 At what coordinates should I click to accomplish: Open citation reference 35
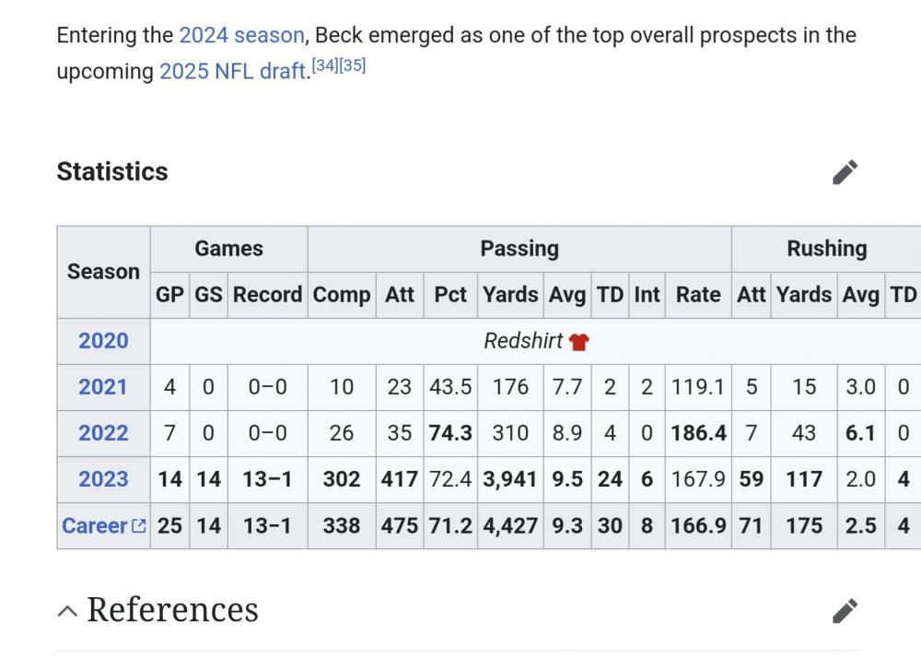pyautogui.click(x=353, y=66)
